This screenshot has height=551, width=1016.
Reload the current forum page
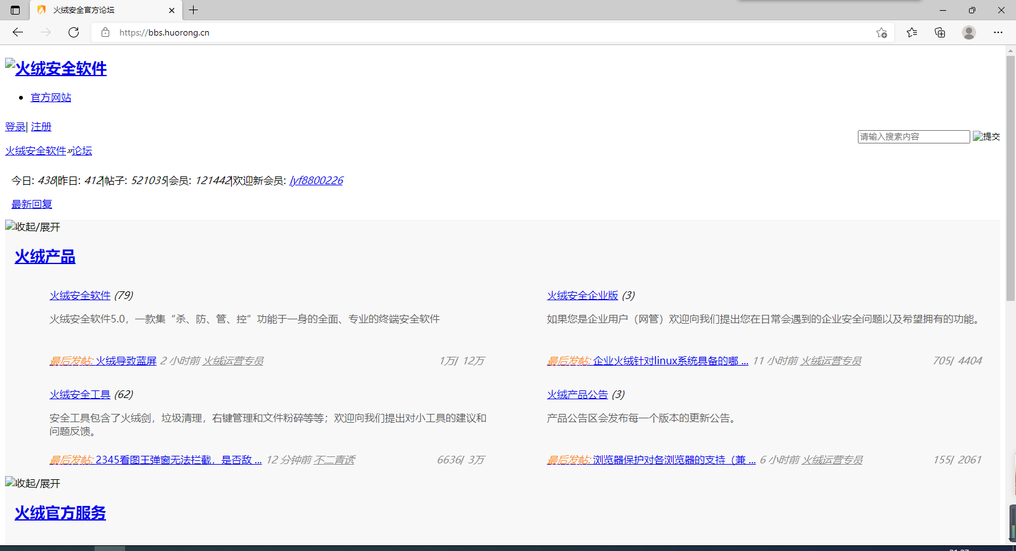point(74,32)
